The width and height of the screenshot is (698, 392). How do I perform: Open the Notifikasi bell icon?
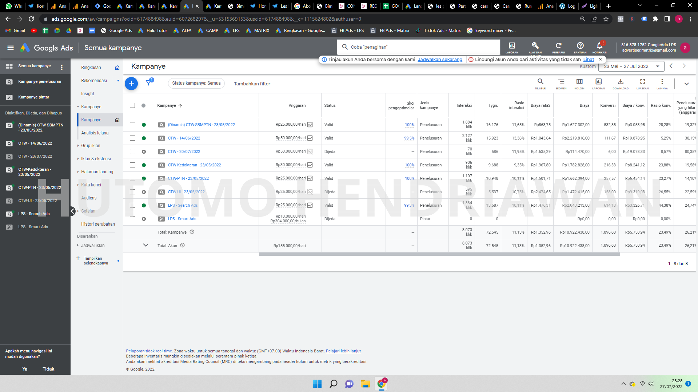pos(599,46)
